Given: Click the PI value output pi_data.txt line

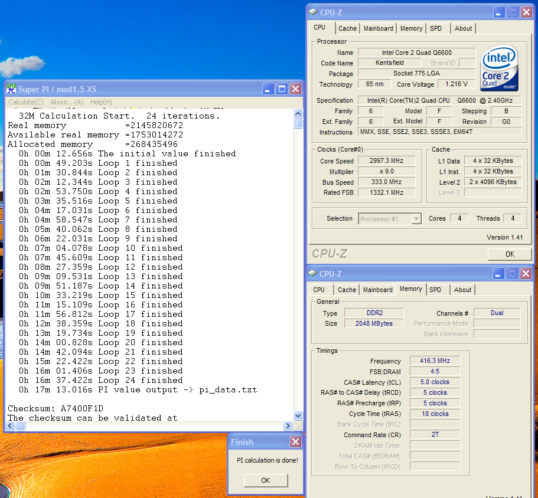Looking at the screenshot, I should point(138,389).
